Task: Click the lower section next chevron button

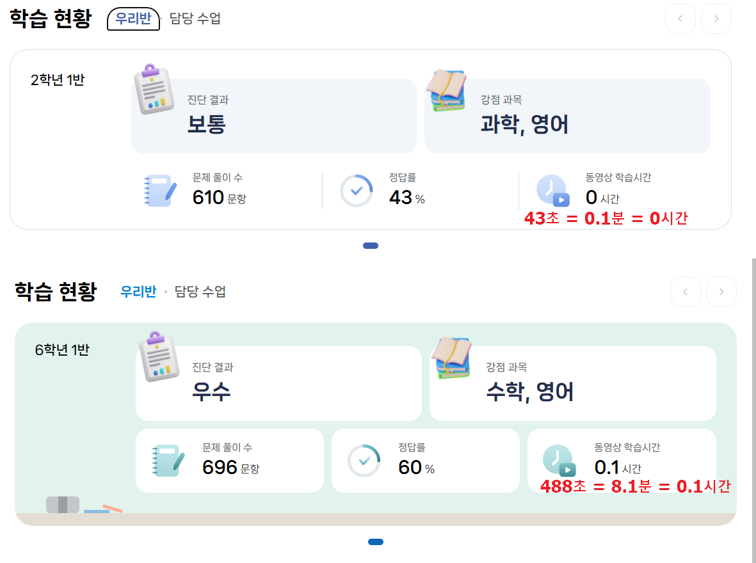Action: click(x=721, y=292)
